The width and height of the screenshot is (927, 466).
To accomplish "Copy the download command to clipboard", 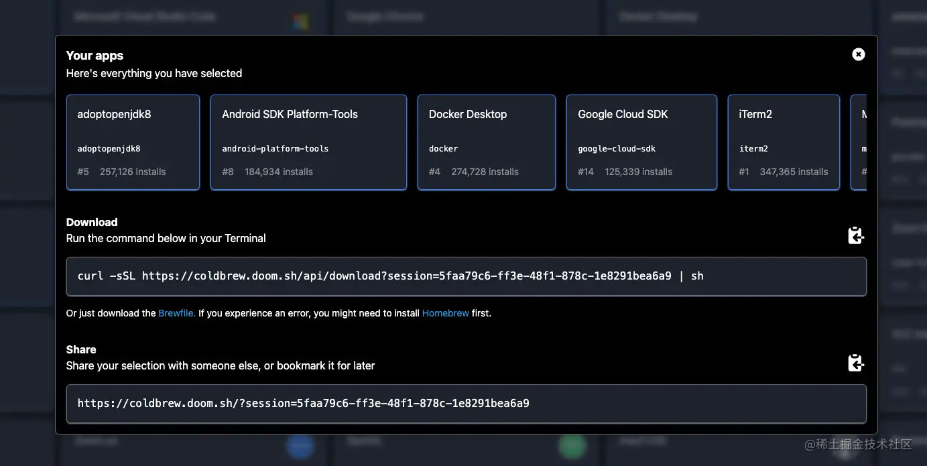I will point(856,235).
